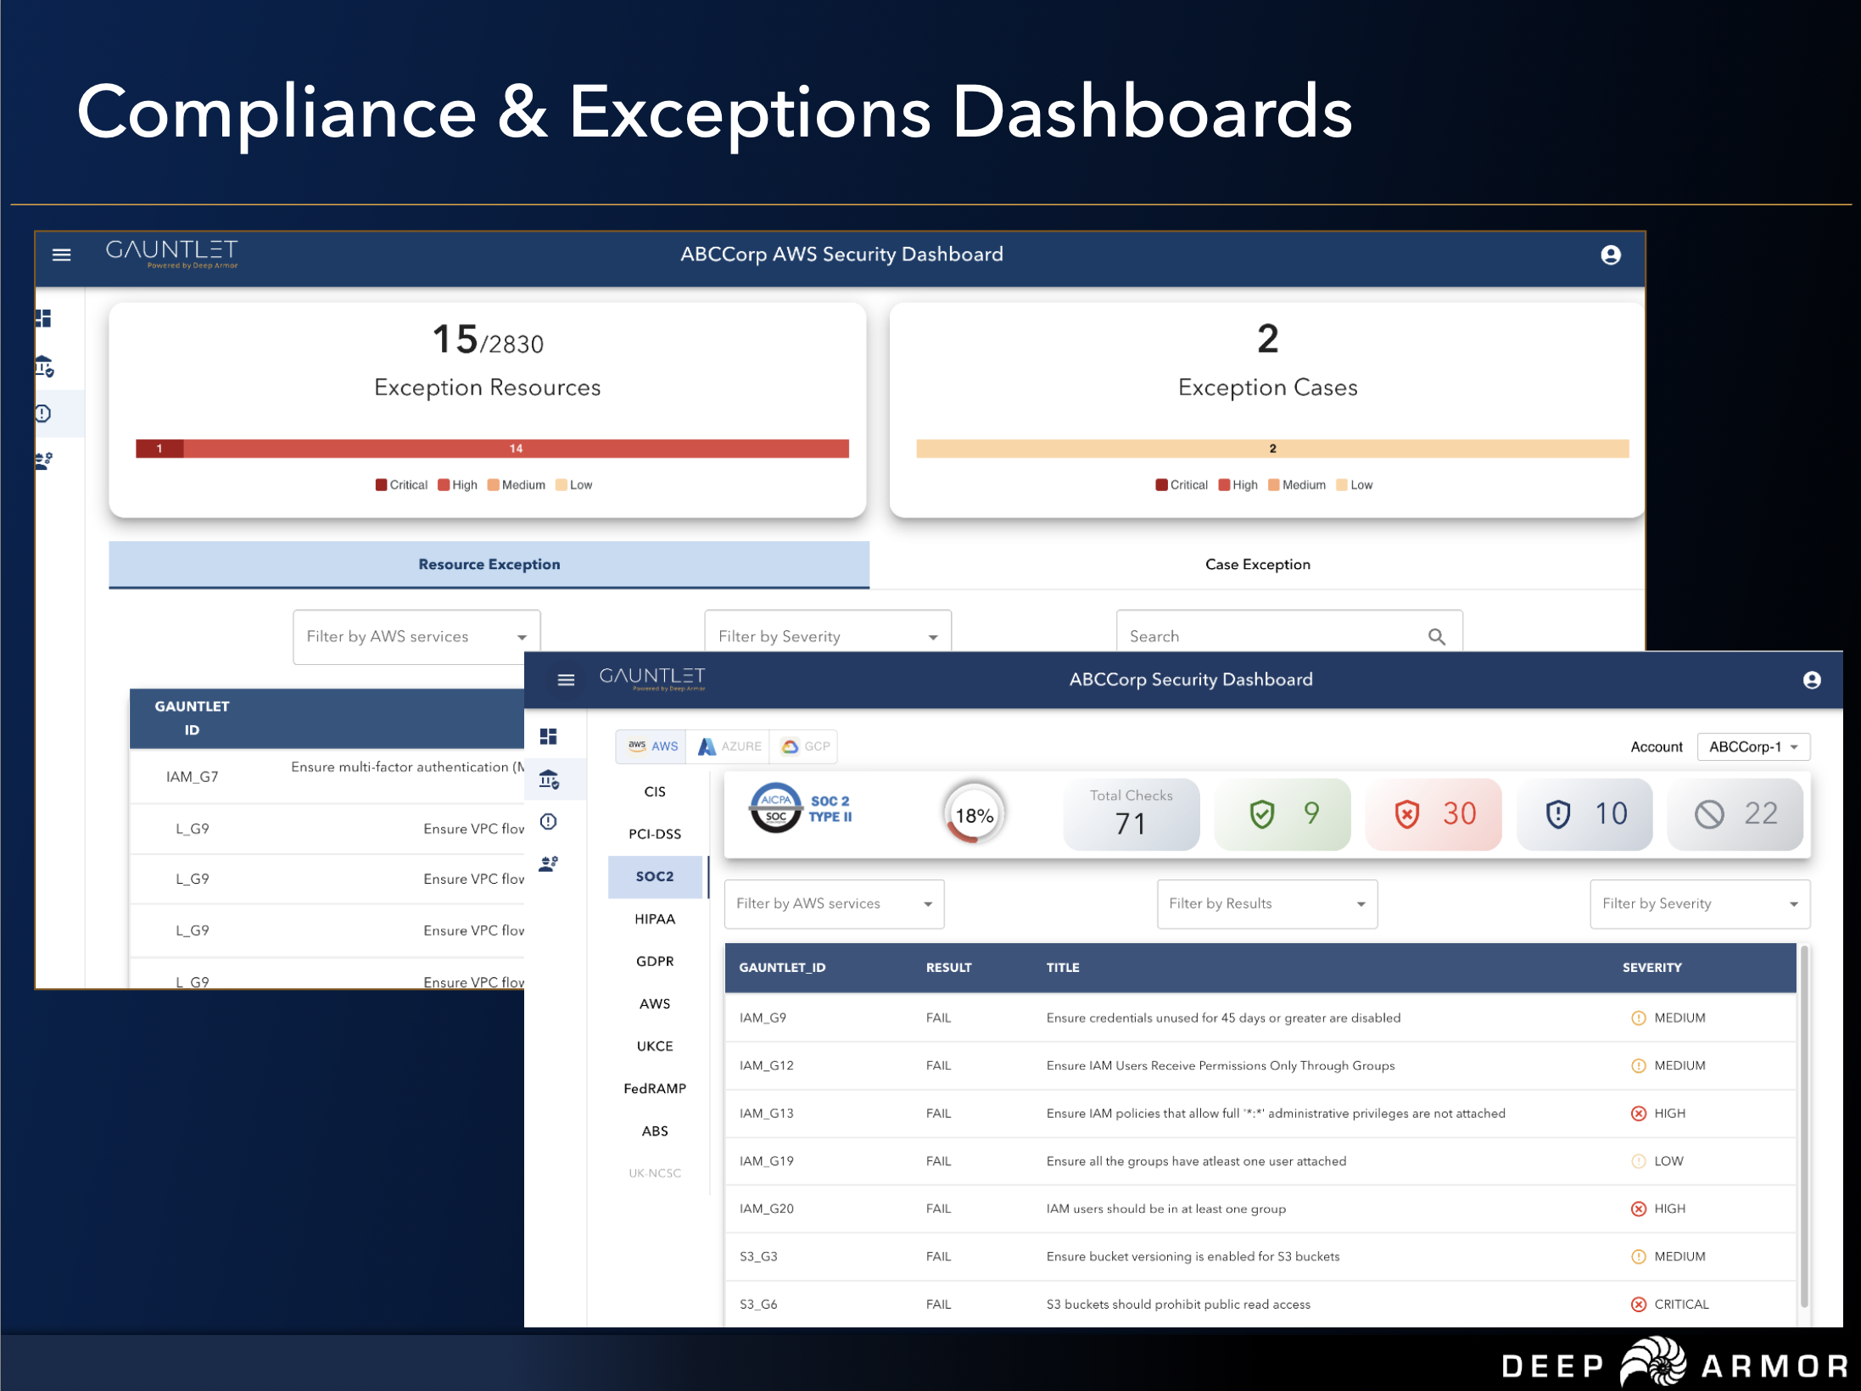Click green shield passed checks card showing 9
Screen dimensions: 1861x1391
click(x=1283, y=814)
